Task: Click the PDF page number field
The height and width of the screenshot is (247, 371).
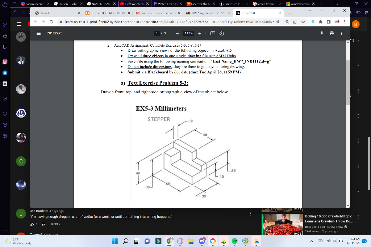Action: click(x=157, y=33)
